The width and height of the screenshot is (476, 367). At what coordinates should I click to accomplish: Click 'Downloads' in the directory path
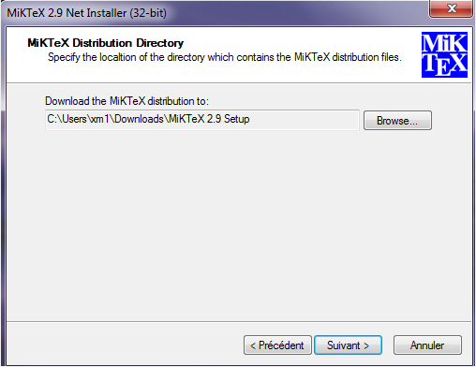click(139, 119)
